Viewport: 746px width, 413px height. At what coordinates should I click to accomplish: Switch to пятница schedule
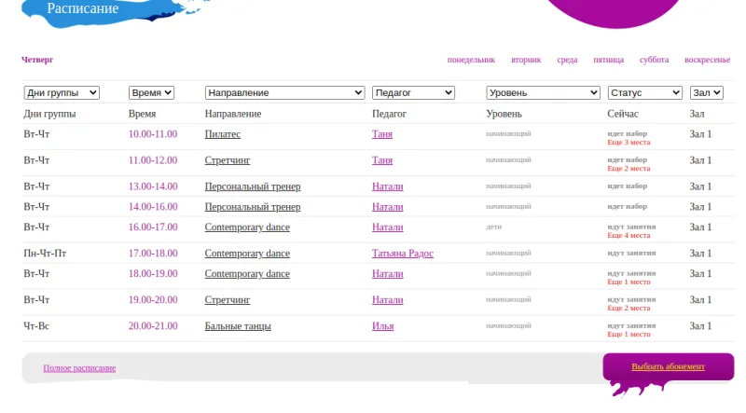(608, 60)
